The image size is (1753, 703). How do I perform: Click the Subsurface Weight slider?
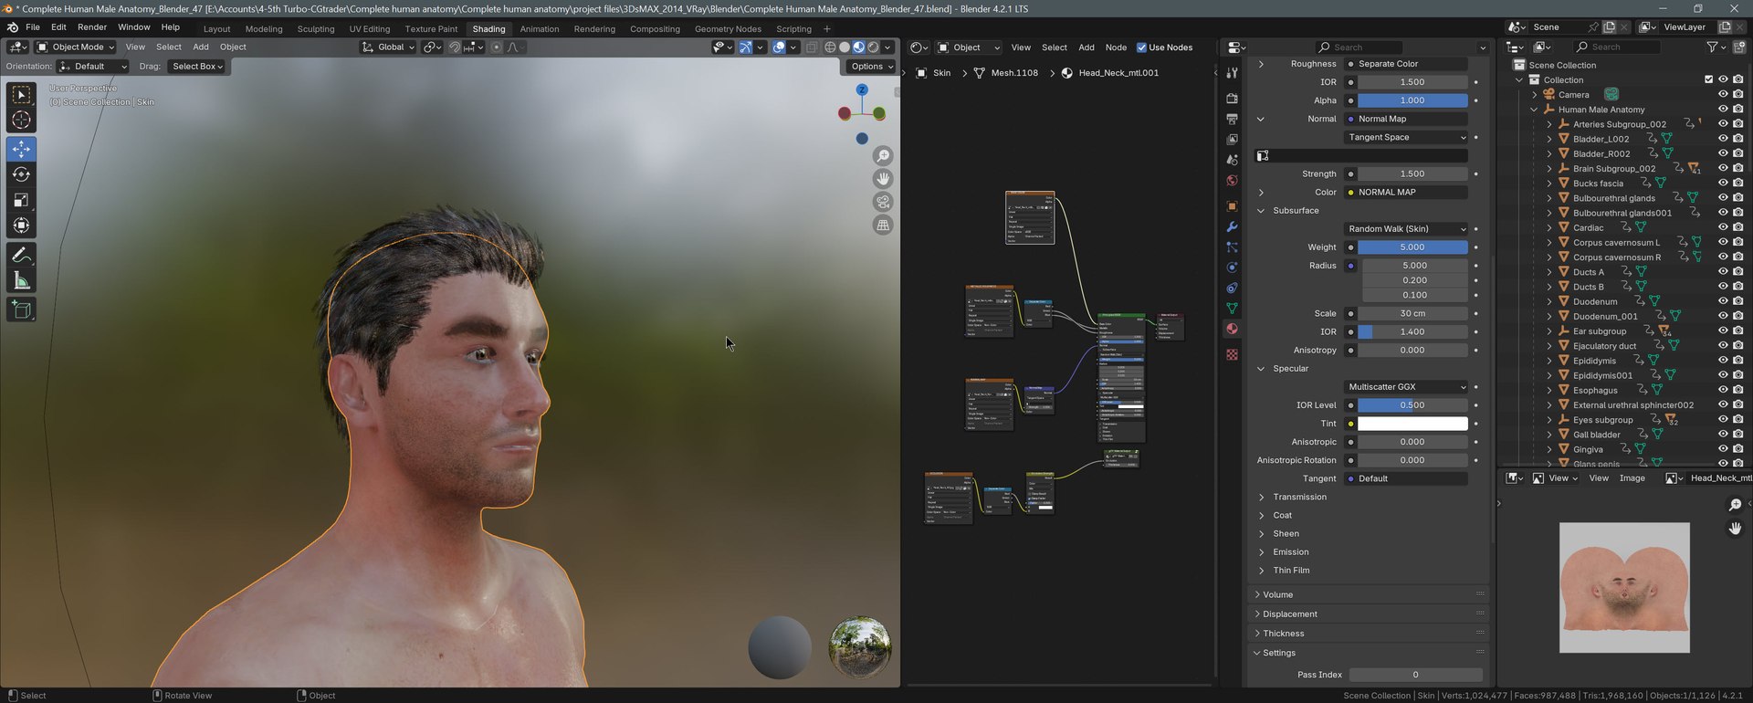(x=1412, y=247)
